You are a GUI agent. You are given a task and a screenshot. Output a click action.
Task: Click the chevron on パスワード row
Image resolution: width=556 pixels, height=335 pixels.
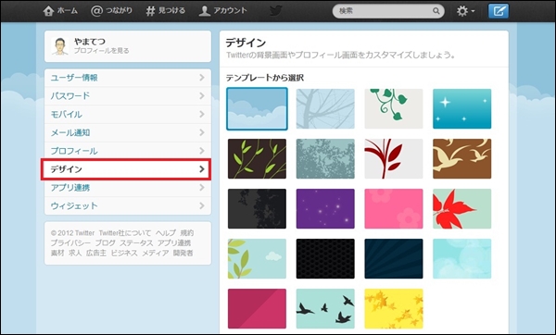(x=202, y=96)
